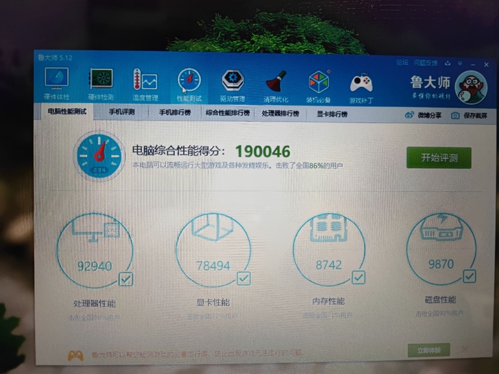Screen dimensions: 499x374
Task: Uncheck the 显卡性能 checkbox
Action: coord(244,278)
